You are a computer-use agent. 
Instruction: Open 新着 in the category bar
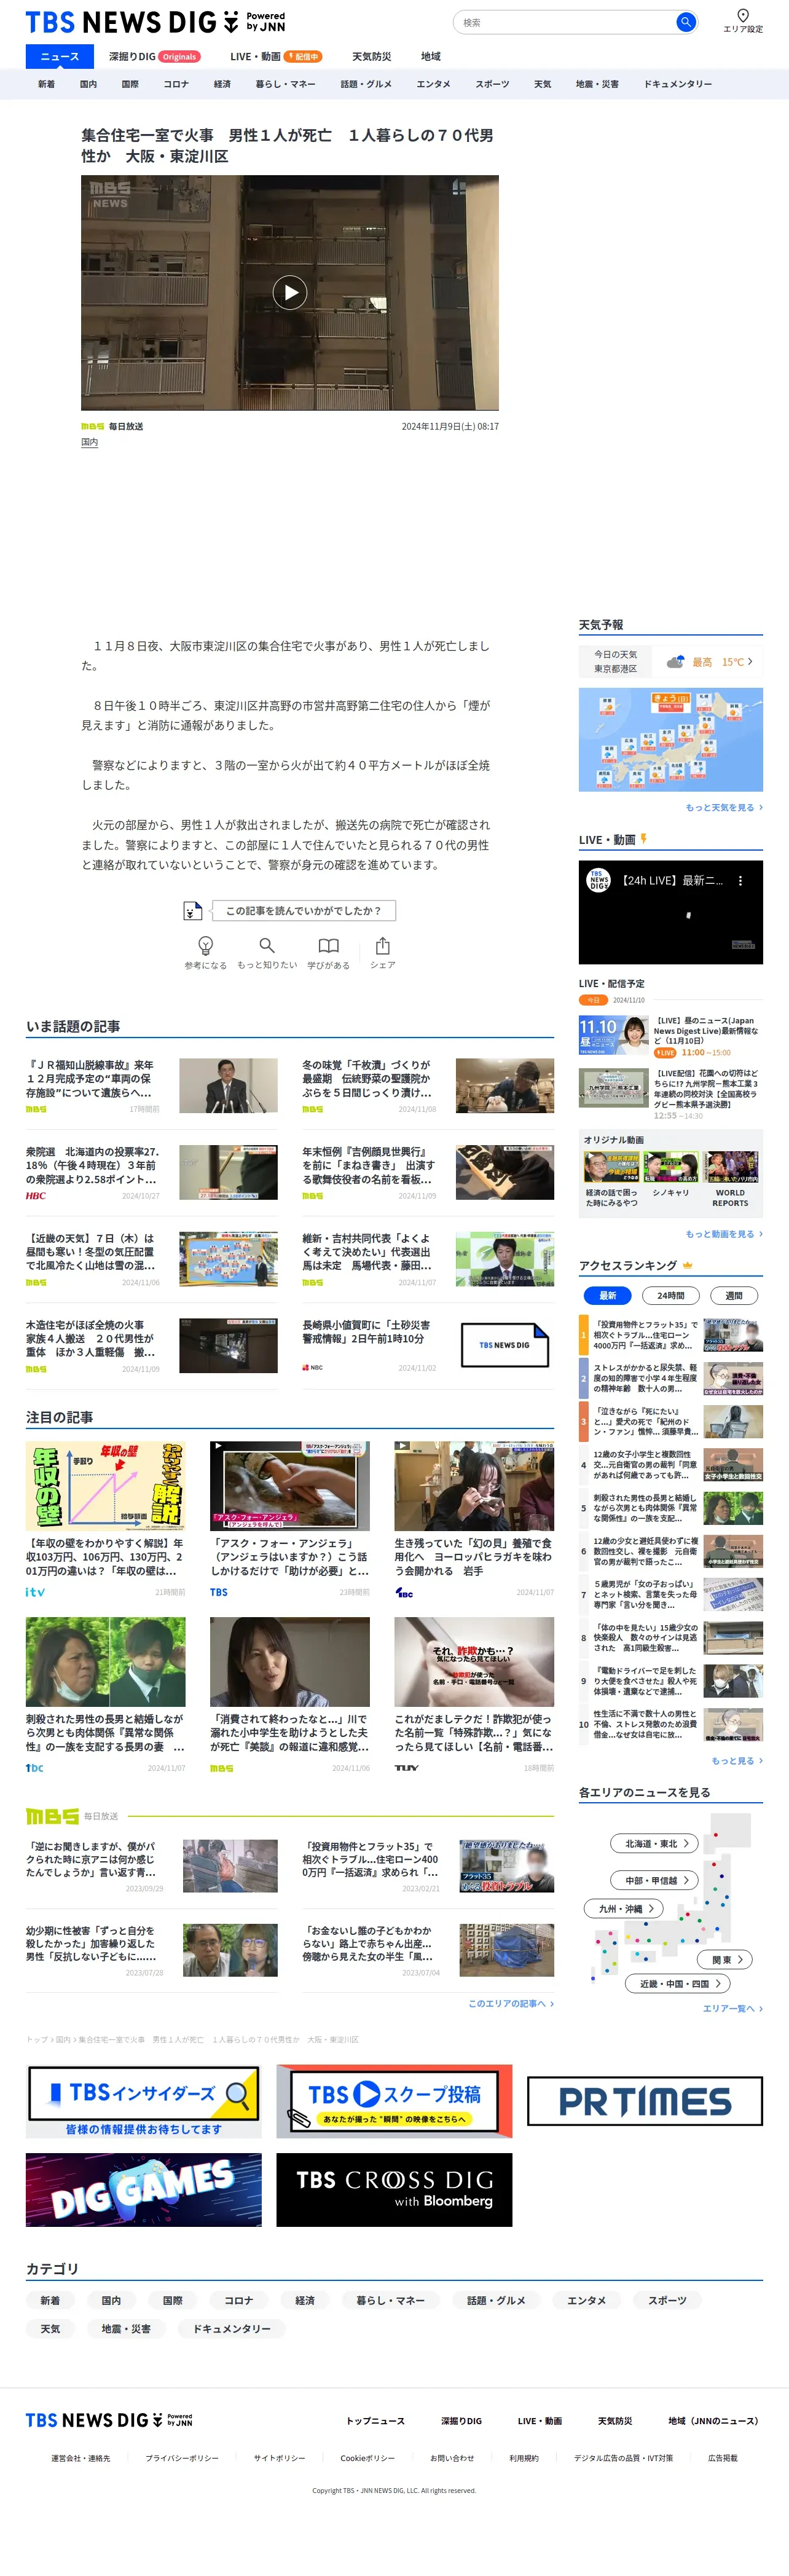46,84
